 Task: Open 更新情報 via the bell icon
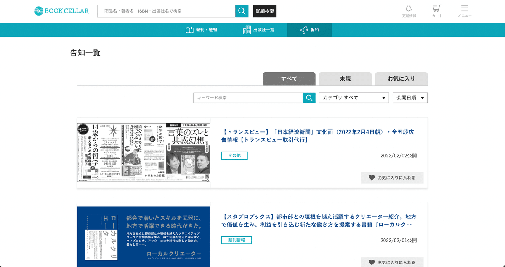point(408,8)
